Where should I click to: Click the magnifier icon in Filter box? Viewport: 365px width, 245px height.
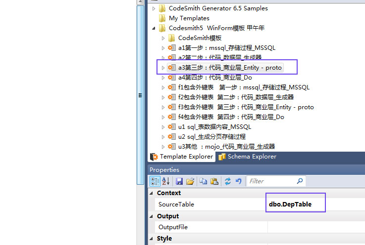pos(300,181)
